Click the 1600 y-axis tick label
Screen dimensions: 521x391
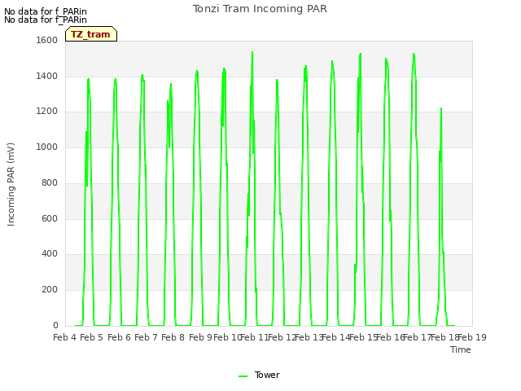coord(47,40)
